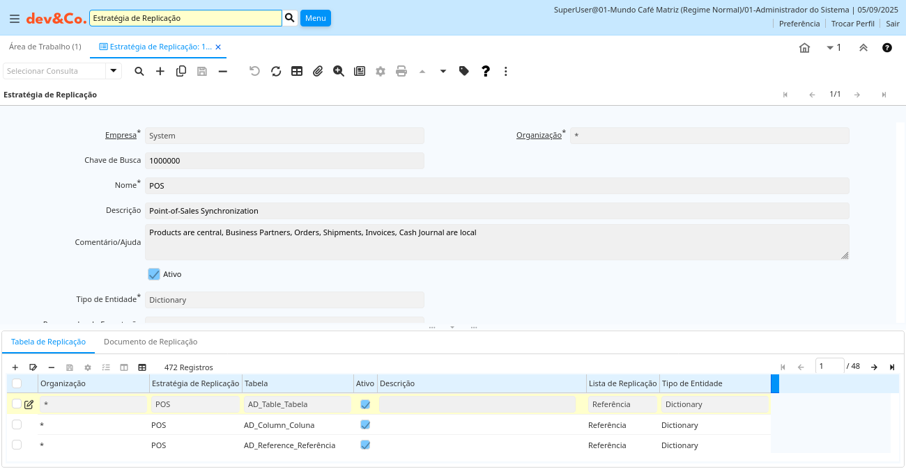Click the Delete Record minus icon in main toolbar
Image resolution: width=906 pixels, height=469 pixels.
pyautogui.click(x=223, y=71)
